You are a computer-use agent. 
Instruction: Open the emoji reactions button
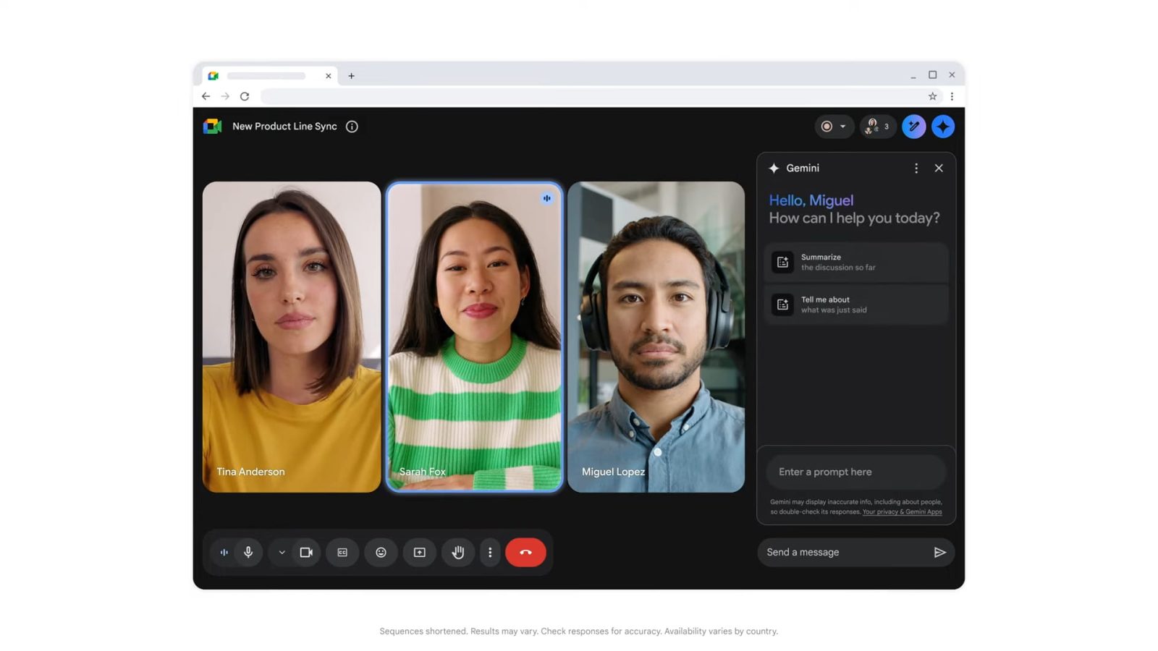click(381, 553)
